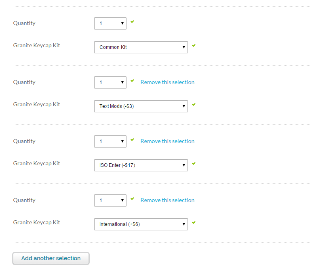
Task: Expand the Text Mods (-$3) kit dropdown
Action: coord(141,106)
